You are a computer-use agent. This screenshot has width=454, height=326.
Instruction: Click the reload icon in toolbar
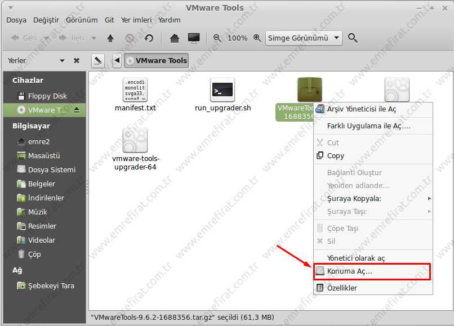[x=149, y=38]
